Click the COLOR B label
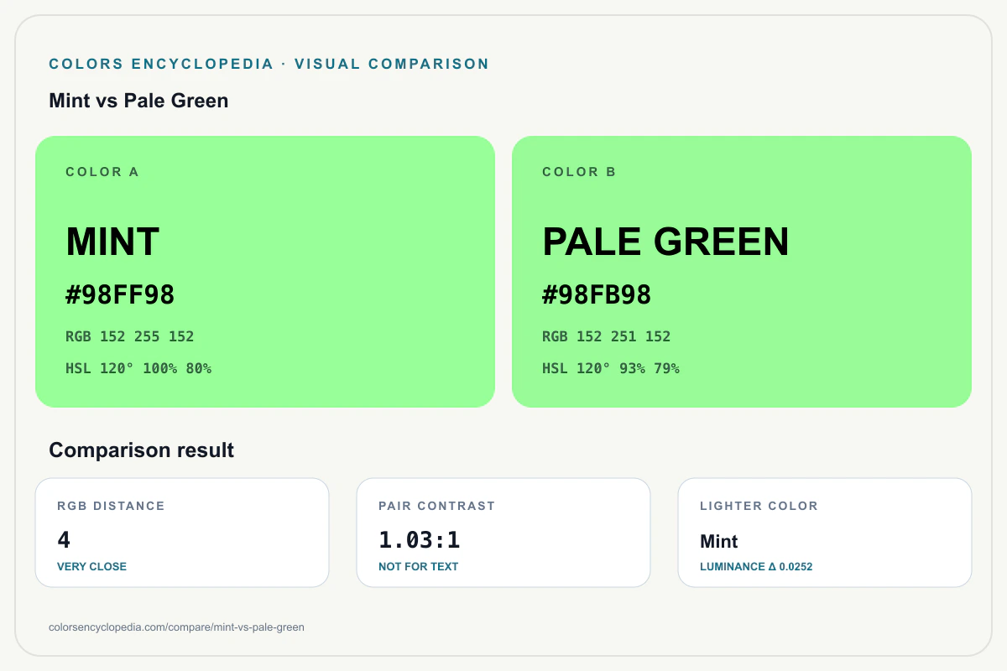Viewport: 1007px width, 671px height. tap(579, 172)
